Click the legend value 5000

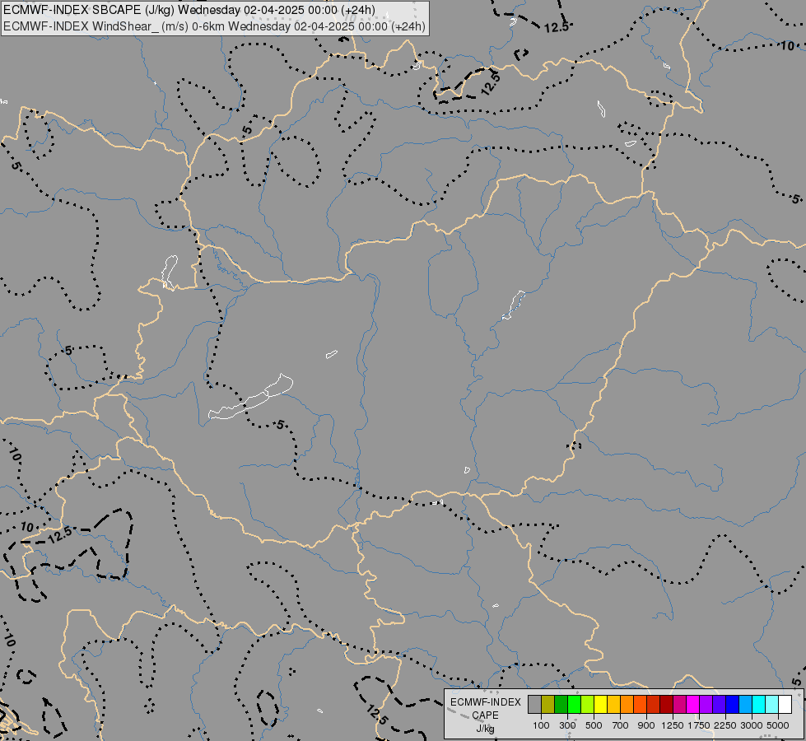(x=778, y=725)
